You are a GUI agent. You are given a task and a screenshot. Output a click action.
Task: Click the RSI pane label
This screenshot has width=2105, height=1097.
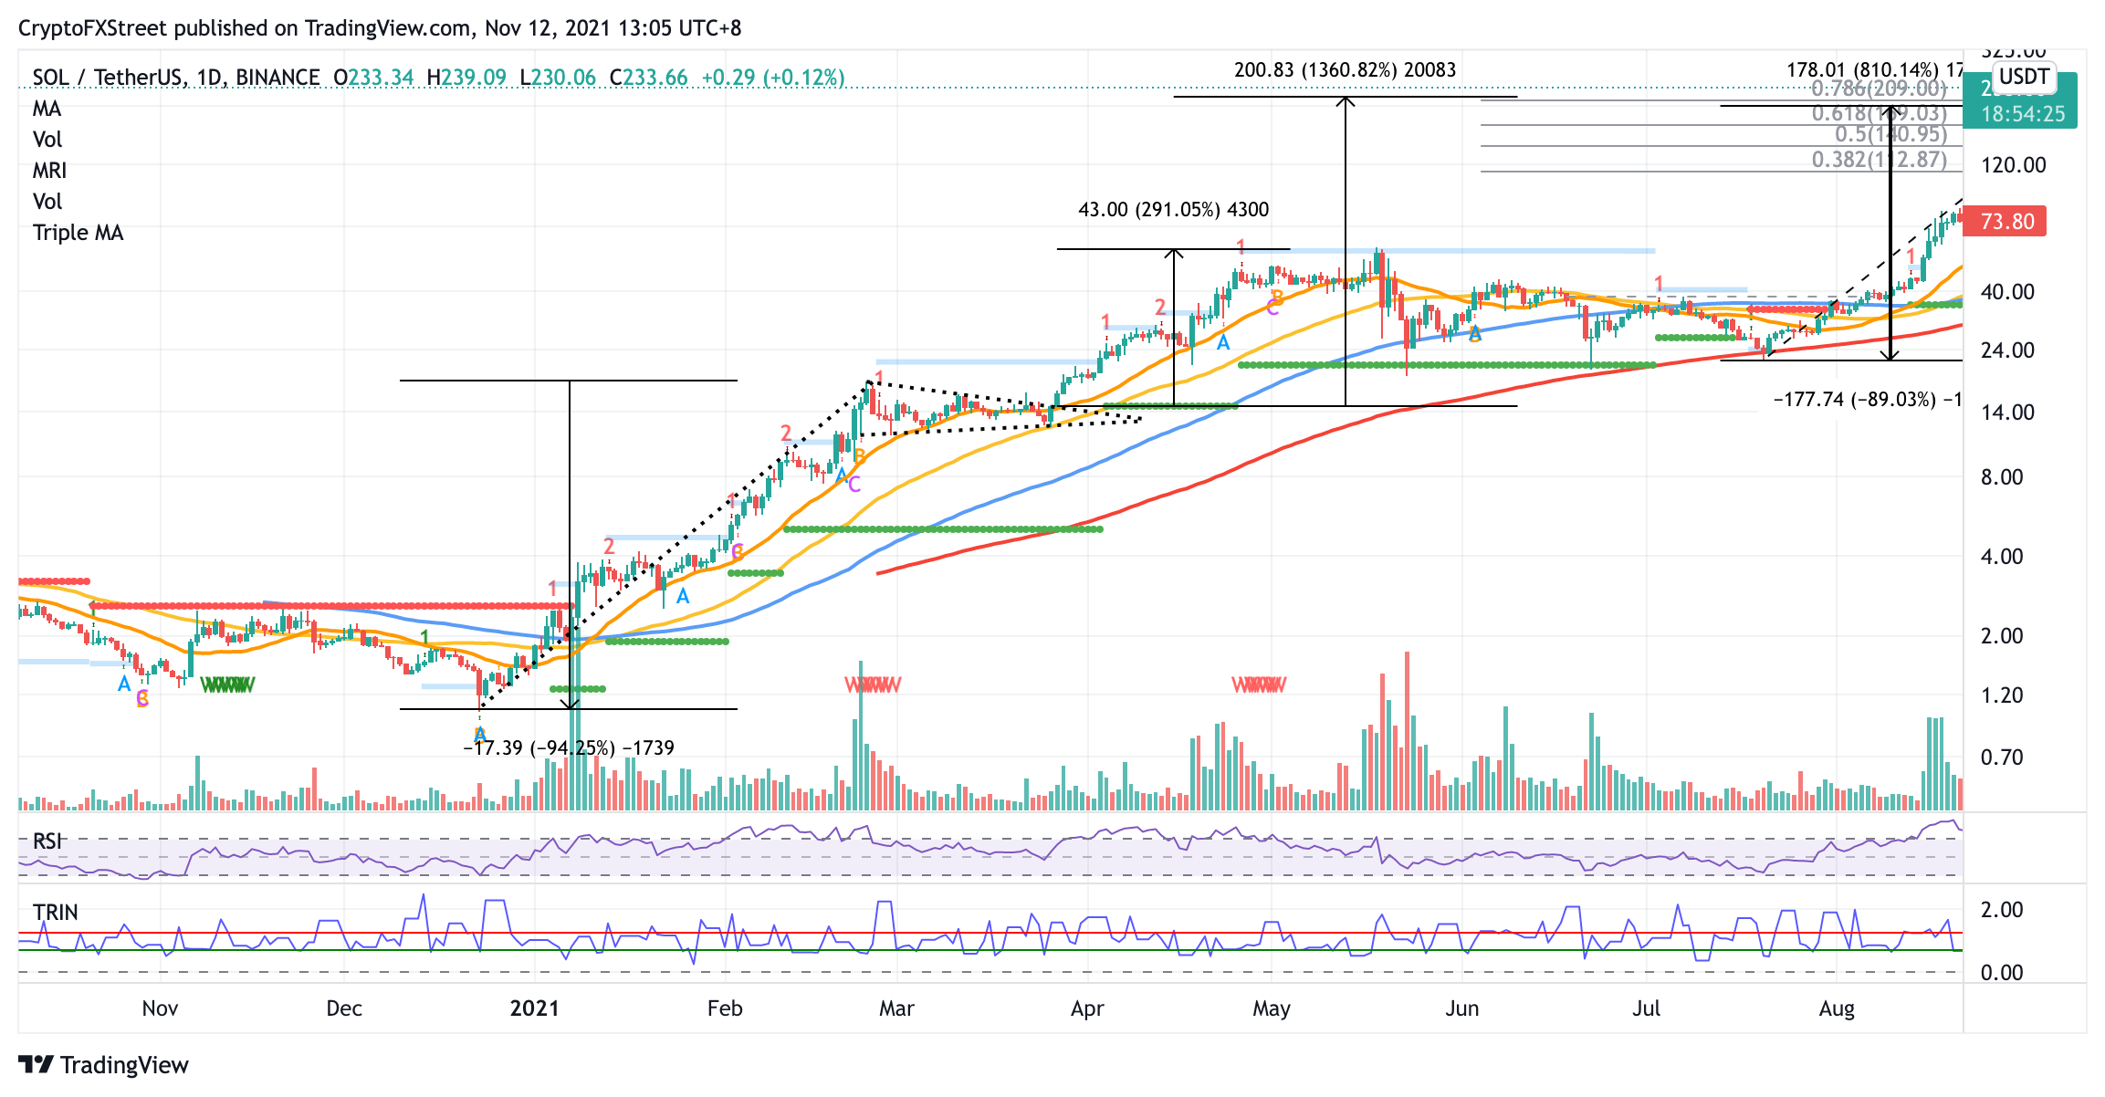pyautogui.click(x=47, y=841)
